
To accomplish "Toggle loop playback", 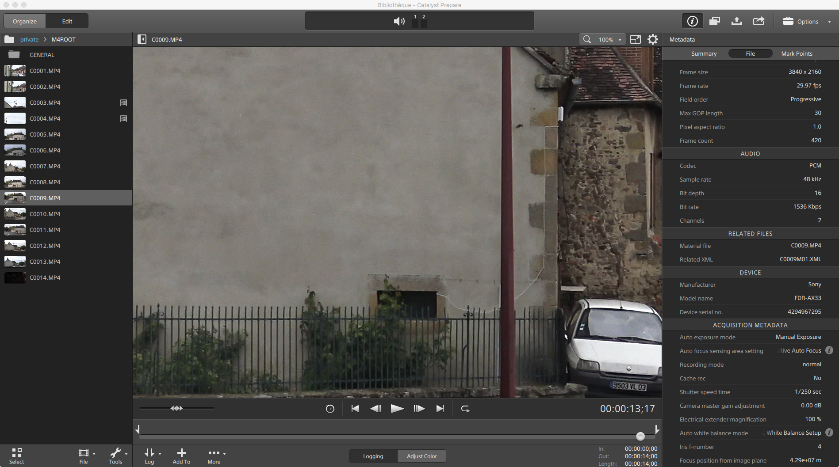I will (465, 409).
